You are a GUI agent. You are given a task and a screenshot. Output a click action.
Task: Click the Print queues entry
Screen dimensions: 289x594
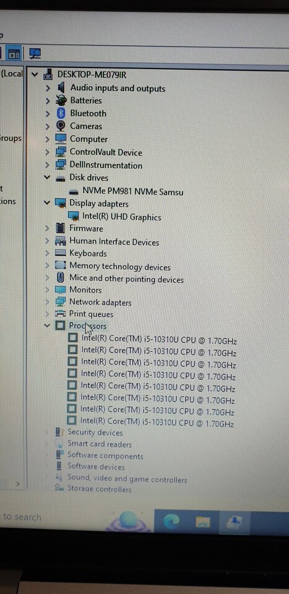pos(91,314)
